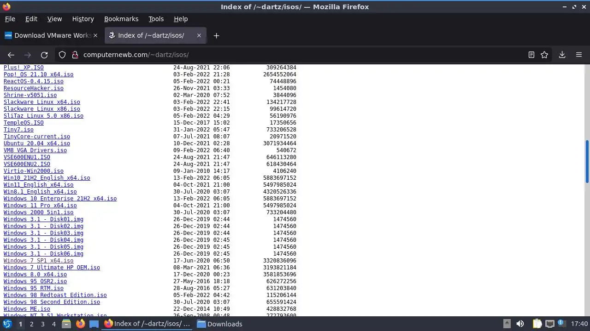Bookmark this page with the star icon
590x331 pixels.
(544, 55)
